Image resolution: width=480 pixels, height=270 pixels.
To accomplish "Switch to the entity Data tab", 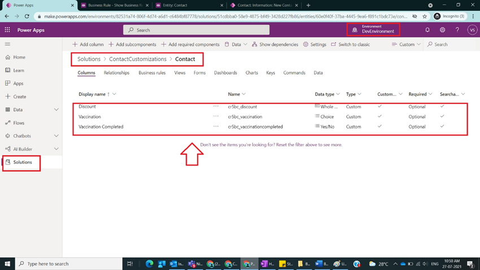I will [318, 73].
